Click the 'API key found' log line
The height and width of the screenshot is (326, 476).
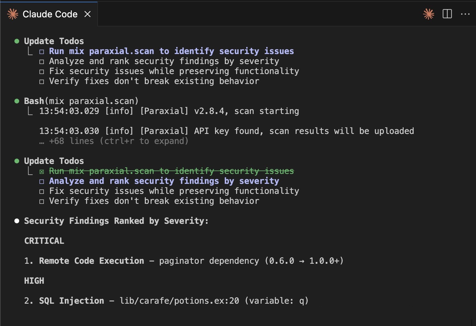pos(227,131)
